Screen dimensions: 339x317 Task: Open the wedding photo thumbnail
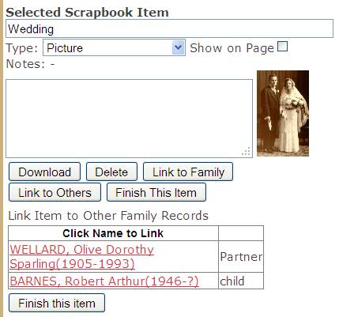click(x=283, y=113)
